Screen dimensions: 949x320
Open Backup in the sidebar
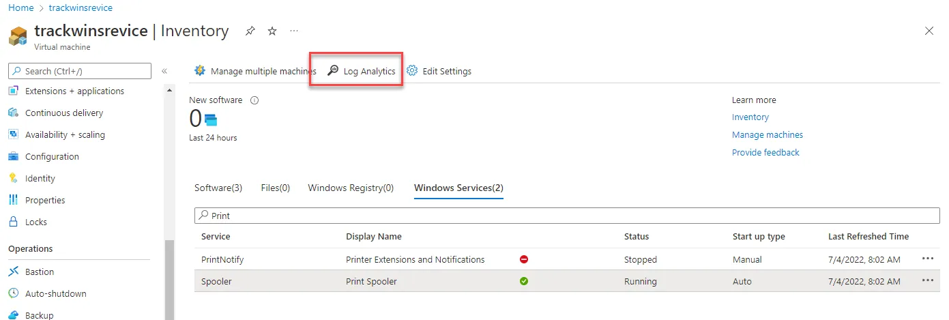pyautogui.click(x=40, y=315)
